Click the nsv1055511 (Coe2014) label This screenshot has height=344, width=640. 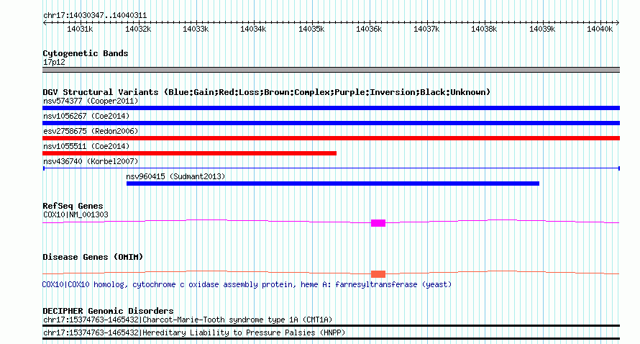coord(86,146)
